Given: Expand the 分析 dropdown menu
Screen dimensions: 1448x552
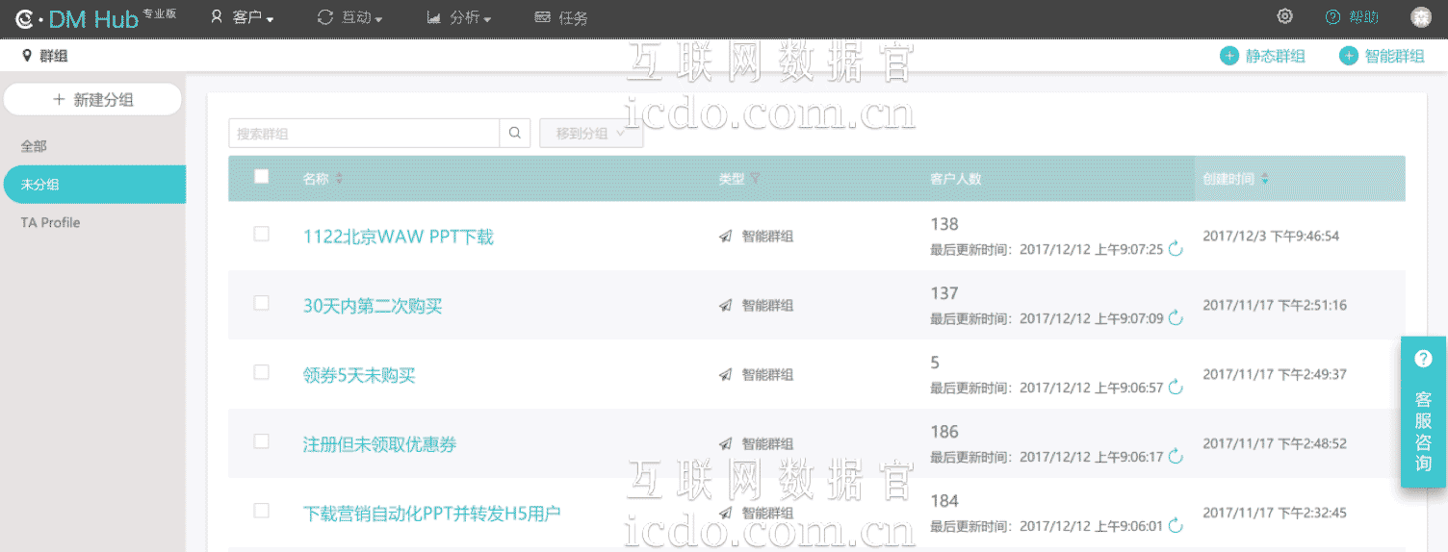Looking at the screenshot, I should [x=459, y=17].
